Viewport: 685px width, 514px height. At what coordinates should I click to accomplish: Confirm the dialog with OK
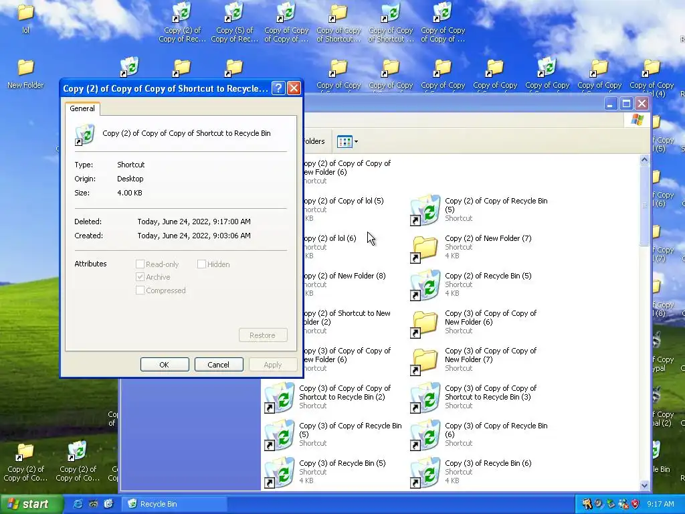click(x=165, y=365)
